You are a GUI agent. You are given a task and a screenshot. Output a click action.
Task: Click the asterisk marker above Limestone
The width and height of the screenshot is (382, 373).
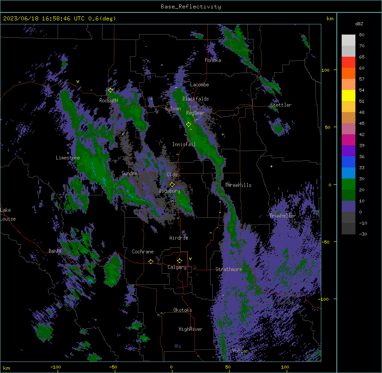click(68, 153)
